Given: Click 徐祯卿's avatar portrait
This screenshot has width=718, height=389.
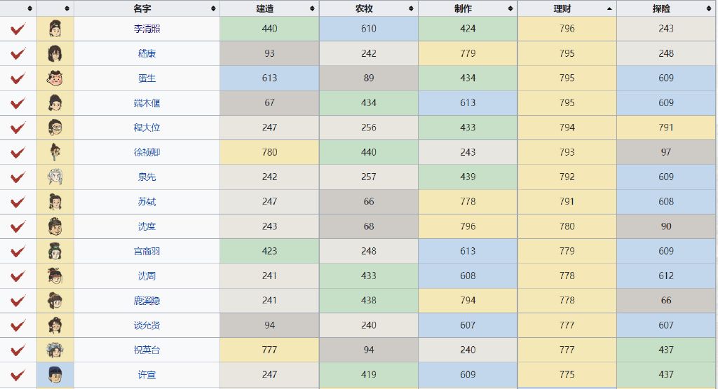Looking at the screenshot, I should [55, 152].
